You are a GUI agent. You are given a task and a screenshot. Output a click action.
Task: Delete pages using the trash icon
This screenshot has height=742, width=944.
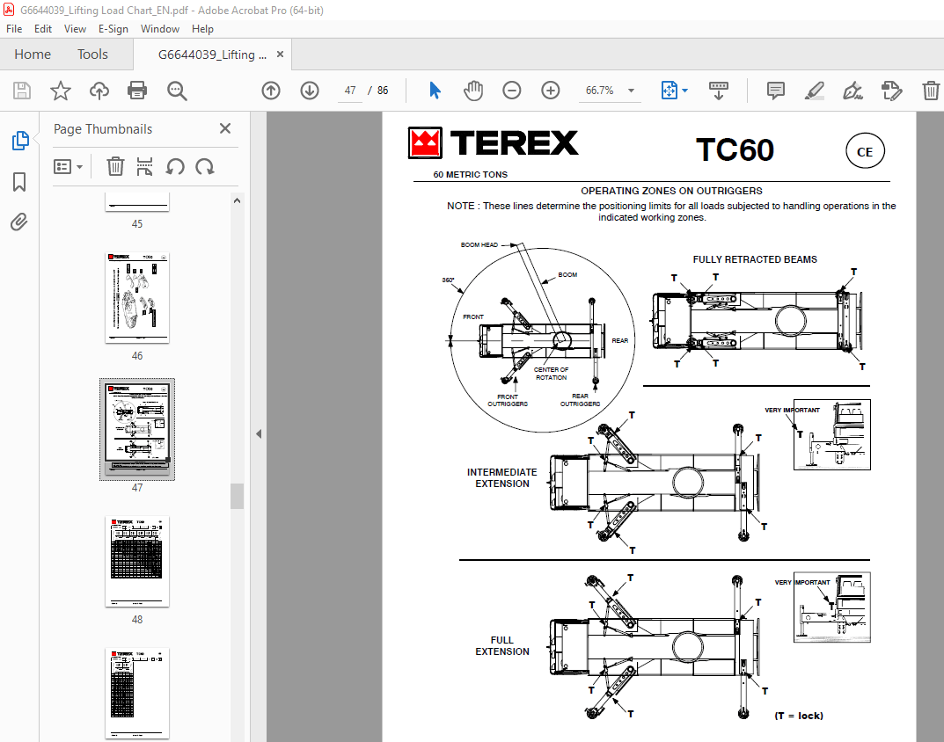[115, 166]
